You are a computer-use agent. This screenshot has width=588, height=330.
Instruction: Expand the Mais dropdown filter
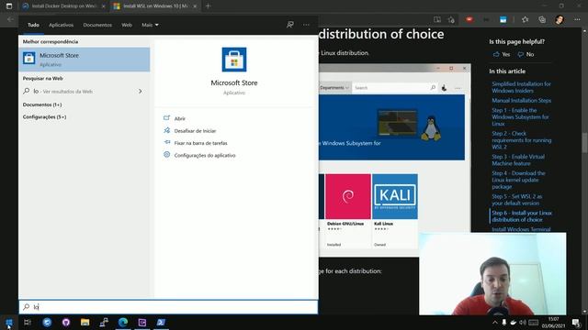pos(150,25)
